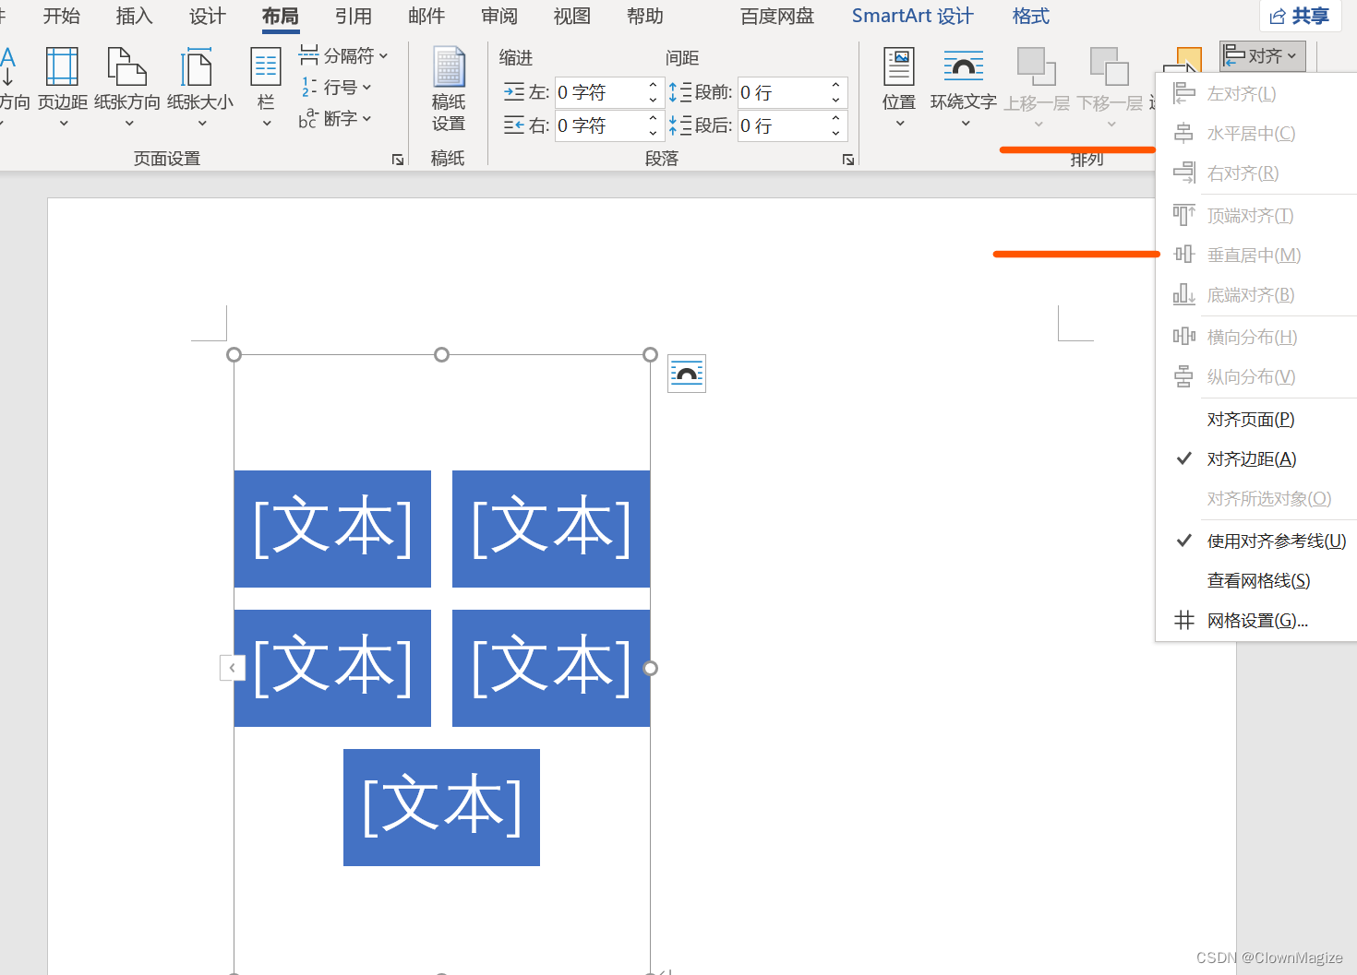1357x975 pixels.
Task: Click the right-middle SmartArt resize handle
Action: point(650,668)
